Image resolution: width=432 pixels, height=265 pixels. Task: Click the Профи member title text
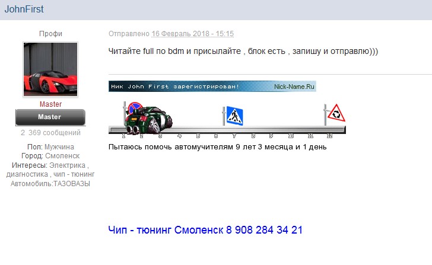tap(50, 34)
